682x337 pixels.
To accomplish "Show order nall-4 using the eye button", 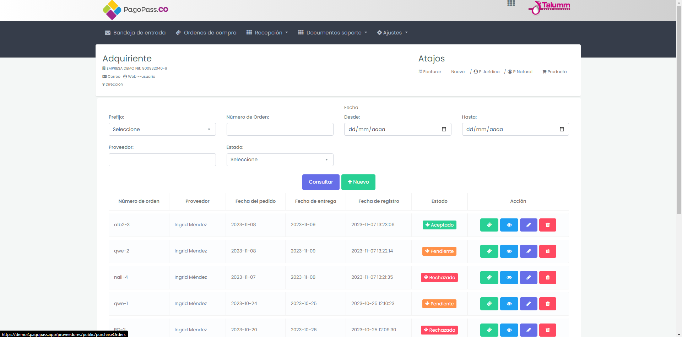I will [x=509, y=277].
